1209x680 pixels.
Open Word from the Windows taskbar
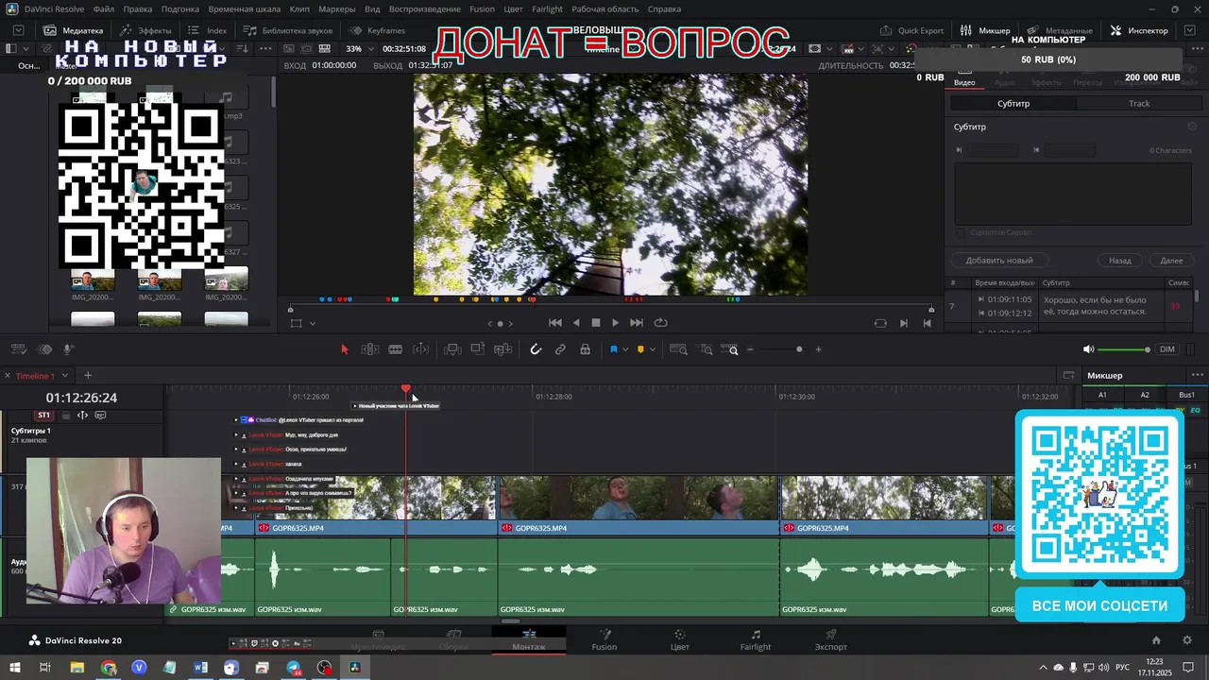[200, 668]
